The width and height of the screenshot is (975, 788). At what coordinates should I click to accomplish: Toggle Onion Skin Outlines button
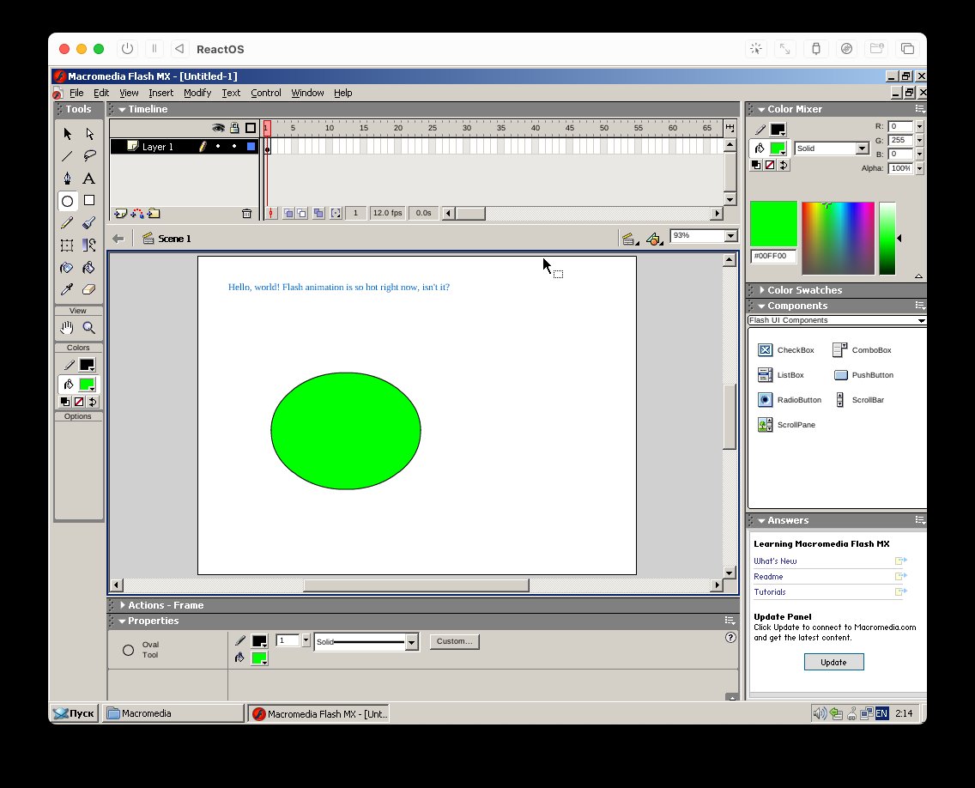coord(302,214)
